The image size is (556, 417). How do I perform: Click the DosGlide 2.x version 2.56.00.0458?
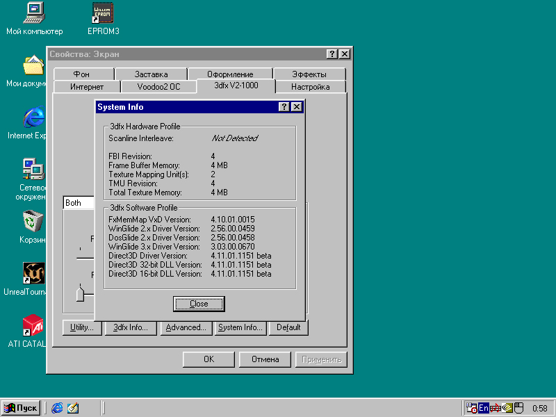point(233,238)
